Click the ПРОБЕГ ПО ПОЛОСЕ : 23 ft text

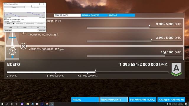click(43, 35)
